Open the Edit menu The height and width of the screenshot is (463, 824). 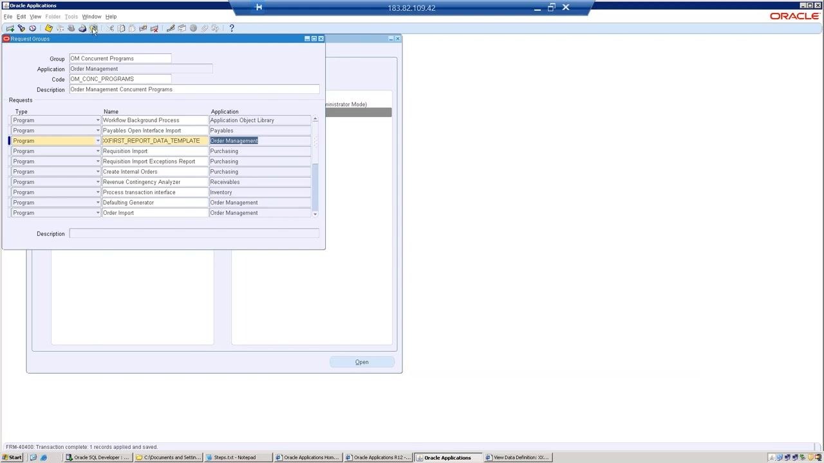[21, 17]
